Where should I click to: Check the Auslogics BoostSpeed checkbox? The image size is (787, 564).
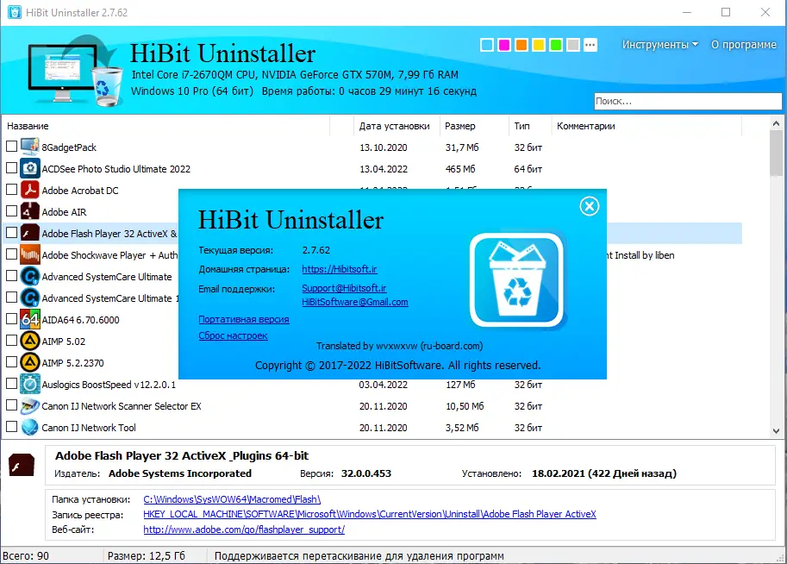coord(11,384)
